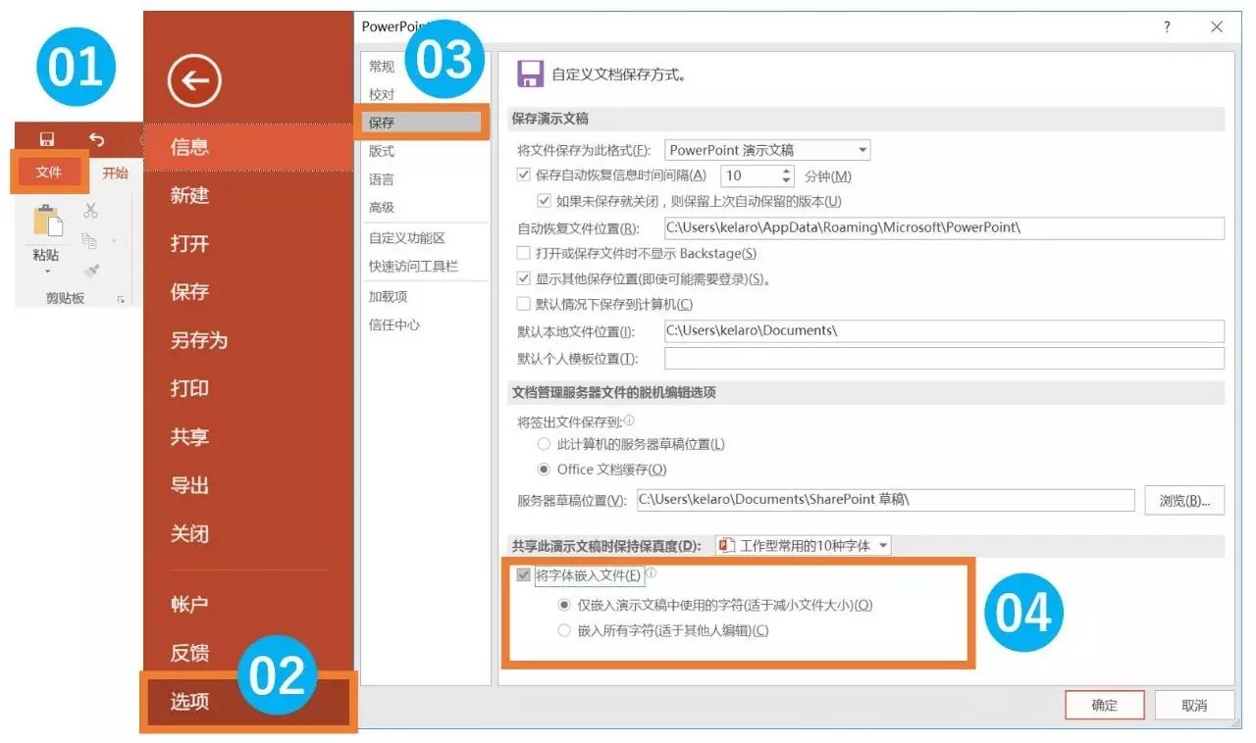Select 打开 in Backstage menu
This screenshot has width=1256, height=743.
point(189,243)
